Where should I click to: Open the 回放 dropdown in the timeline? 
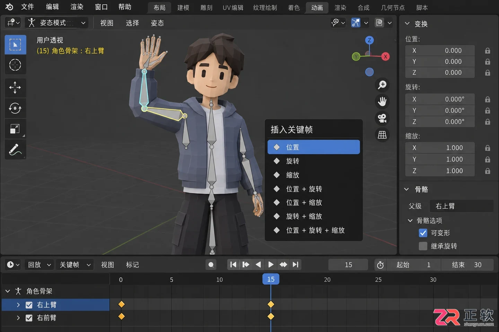click(x=39, y=265)
